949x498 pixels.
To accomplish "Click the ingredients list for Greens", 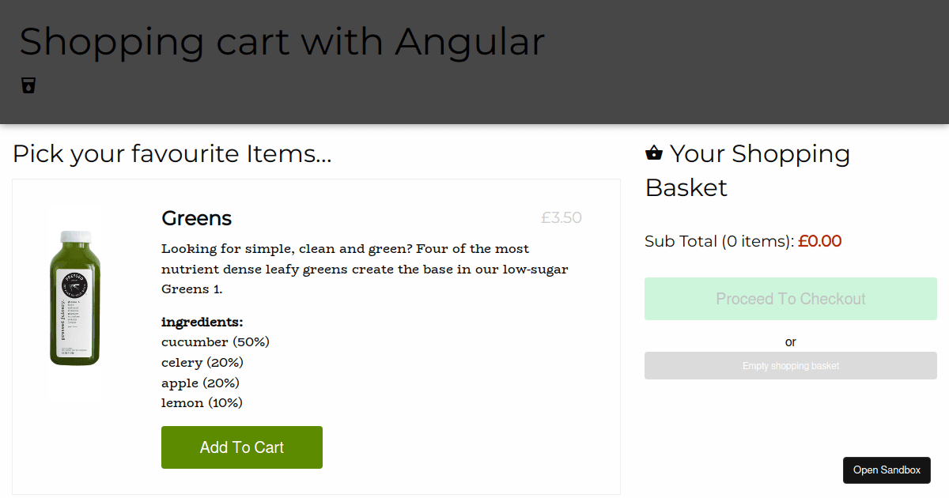I will tap(215, 372).
